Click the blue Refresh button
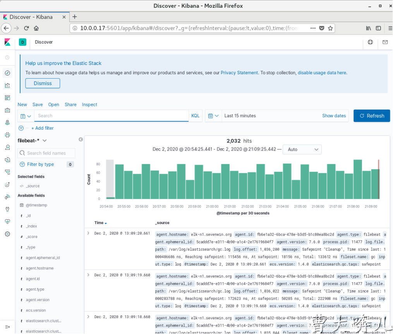The image size is (393, 334). pyautogui.click(x=372, y=116)
